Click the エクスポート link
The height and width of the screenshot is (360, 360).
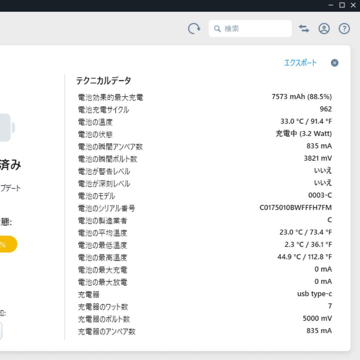pos(300,63)
